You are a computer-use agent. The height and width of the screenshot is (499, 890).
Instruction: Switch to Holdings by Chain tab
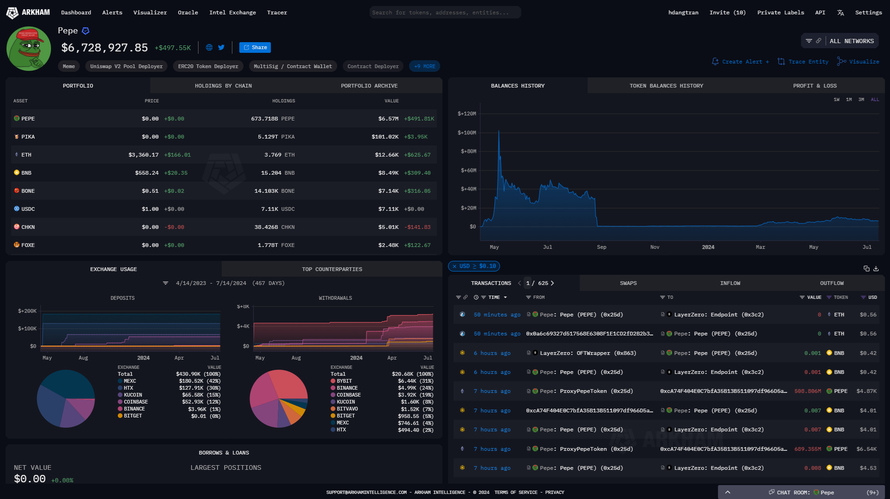[x=223, y=86]
